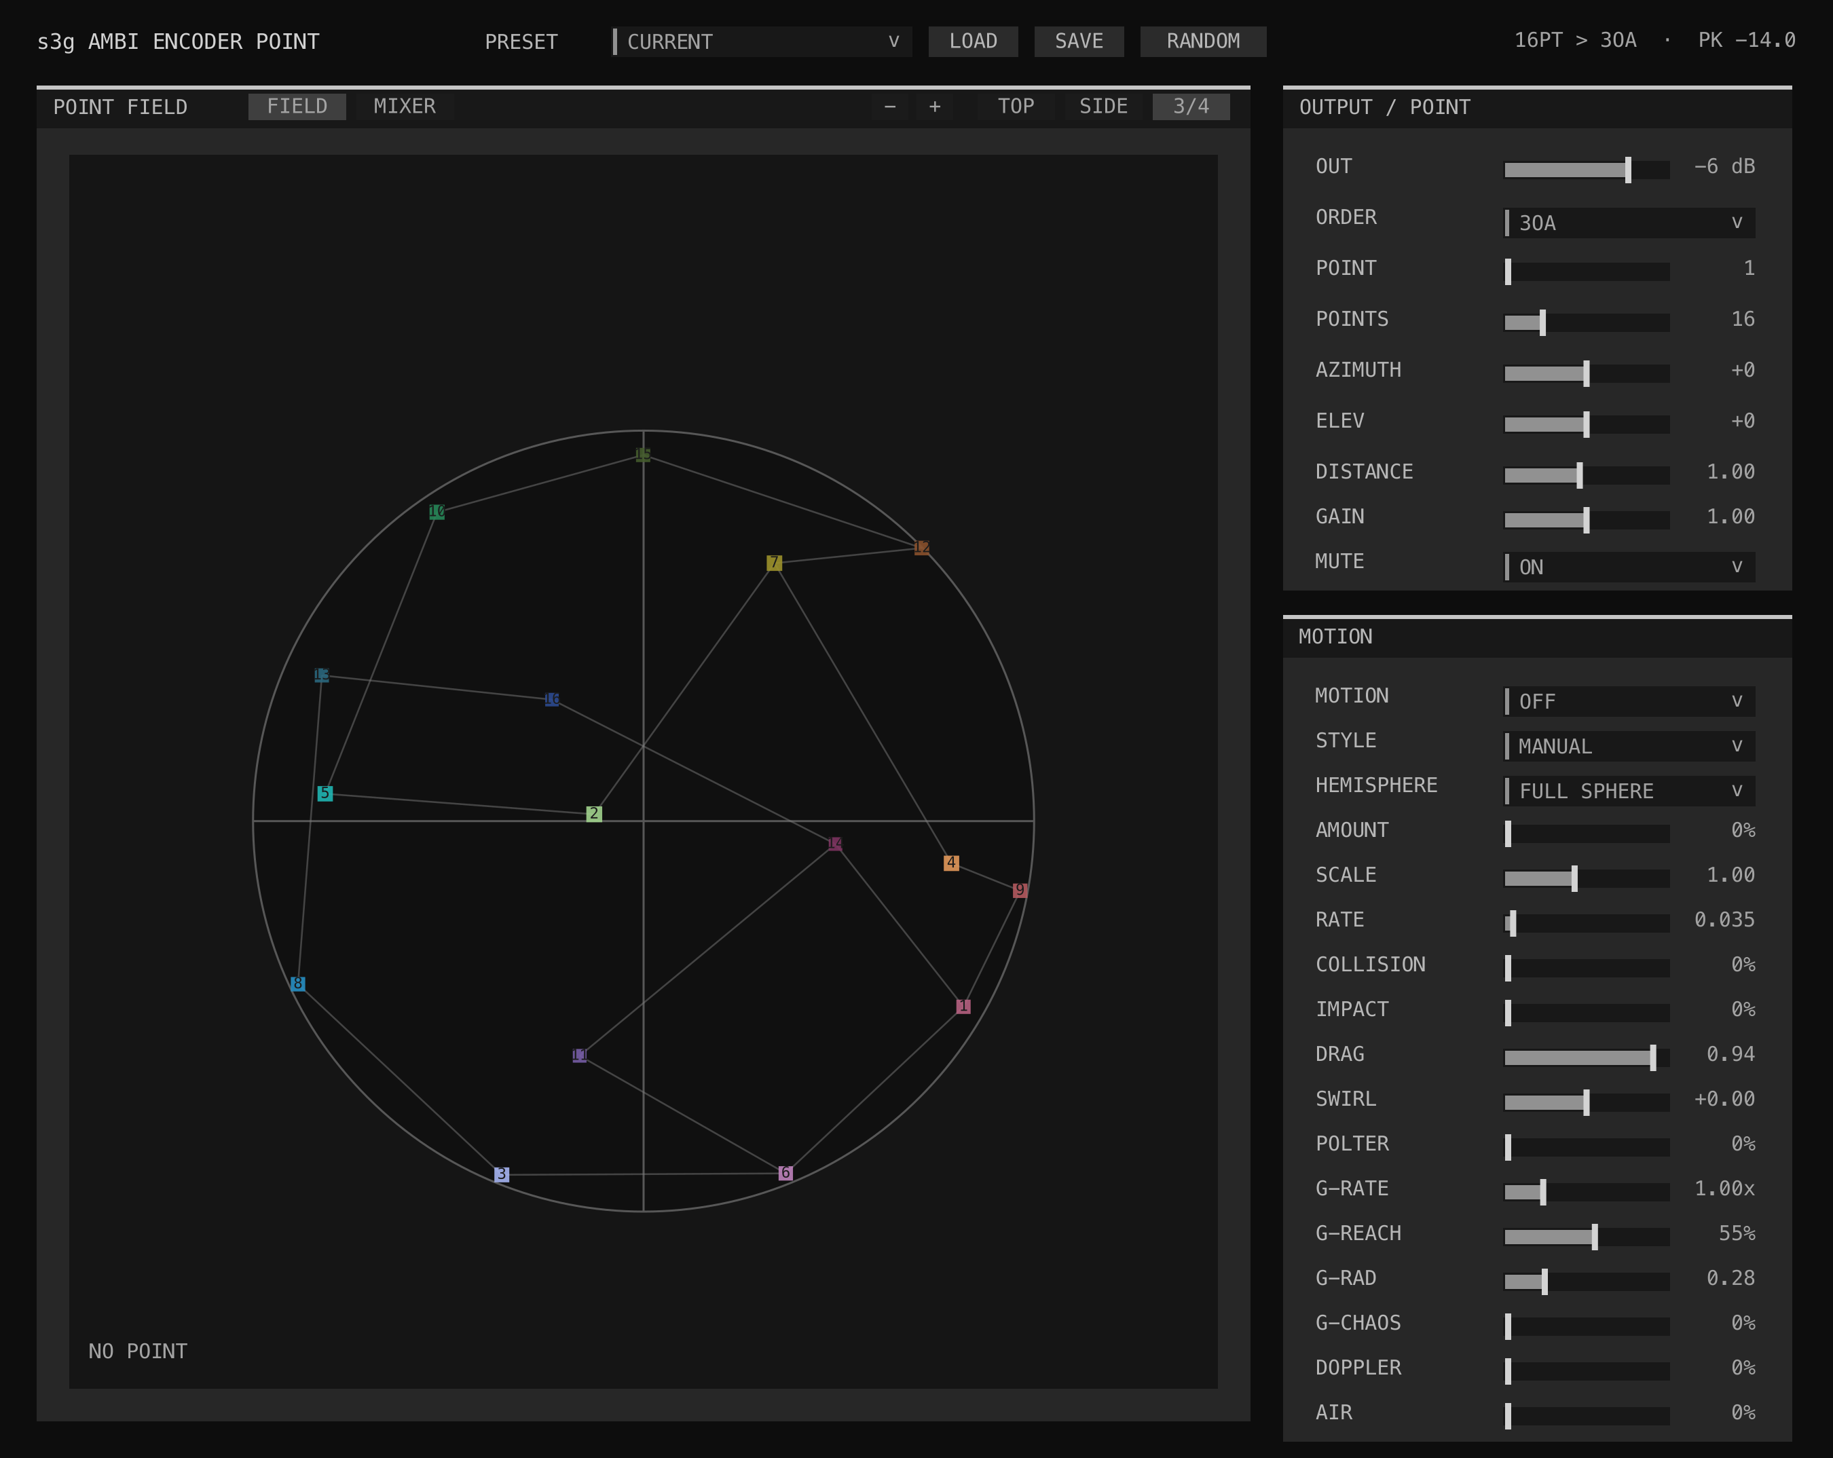The image size is (1833, 1458).
Task: Adjust the G-REACH slider
Action: [x=1587, y=1237]
